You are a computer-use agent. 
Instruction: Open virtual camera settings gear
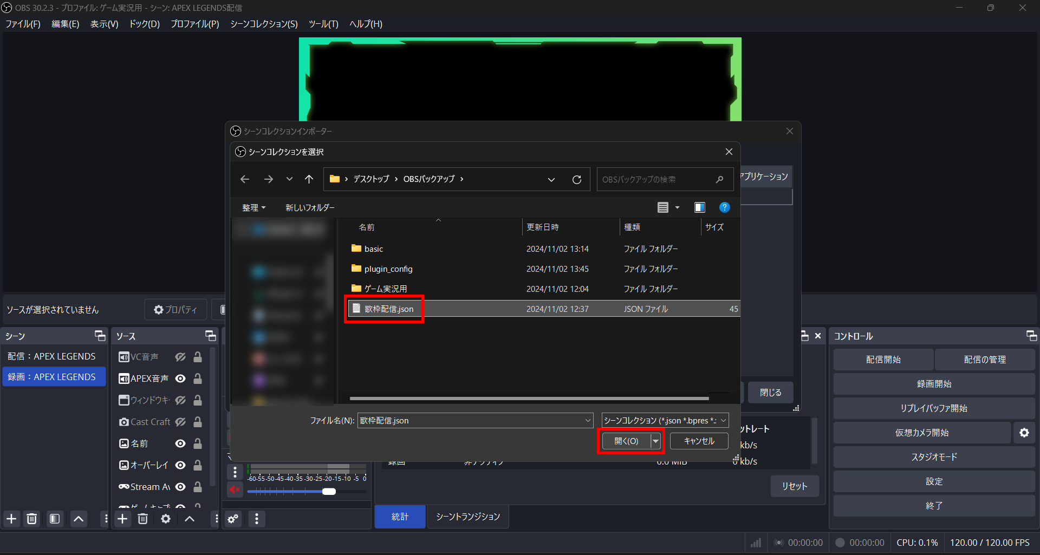coord(1024,433)
